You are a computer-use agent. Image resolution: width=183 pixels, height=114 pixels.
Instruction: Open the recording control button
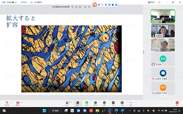pyautogui.click(x=95, y=103)
